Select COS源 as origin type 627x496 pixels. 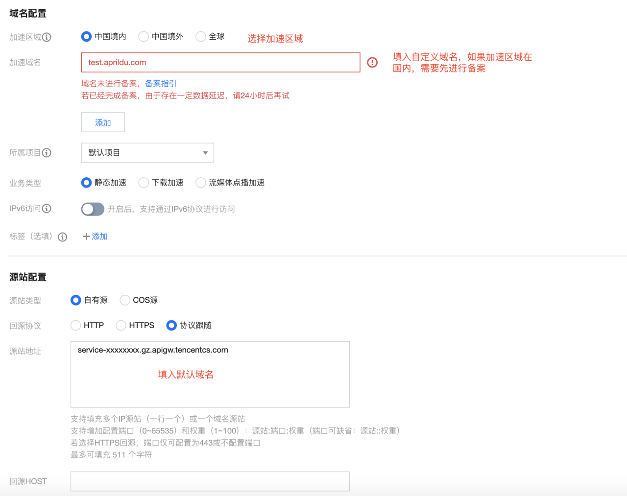pyautogui.click(x=125, y=300)
